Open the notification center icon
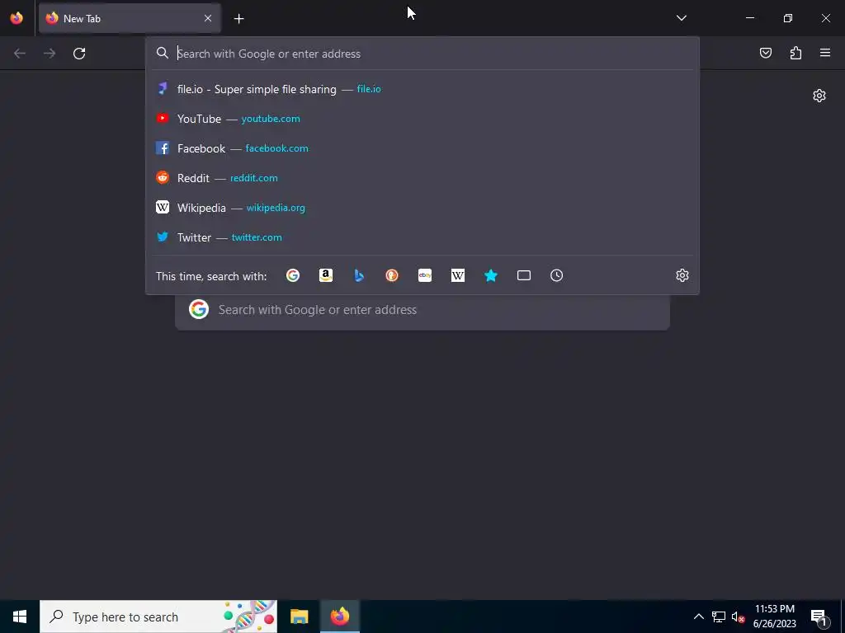845x633 pixels. (x=819, y=617)
